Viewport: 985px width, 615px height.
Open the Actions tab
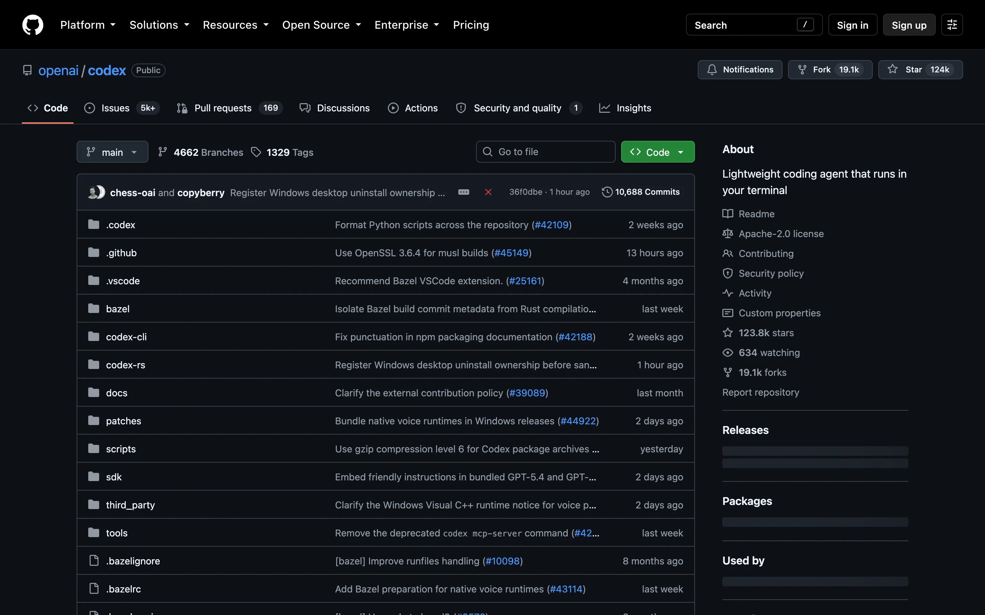[x=413, y=108]
